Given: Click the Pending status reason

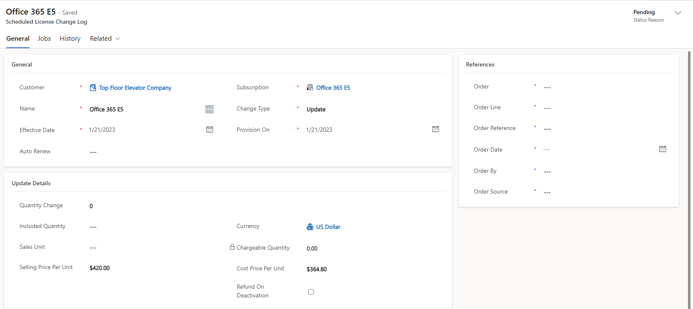Looking at the screenshot, I should pos(644,12).
